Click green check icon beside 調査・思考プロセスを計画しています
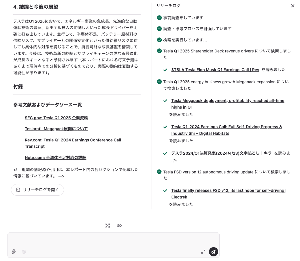300x261 pixels. click(x=159, y=29)
